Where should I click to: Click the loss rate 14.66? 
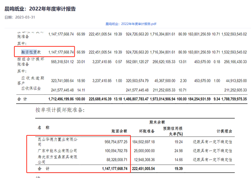click(x=179, y=160)
